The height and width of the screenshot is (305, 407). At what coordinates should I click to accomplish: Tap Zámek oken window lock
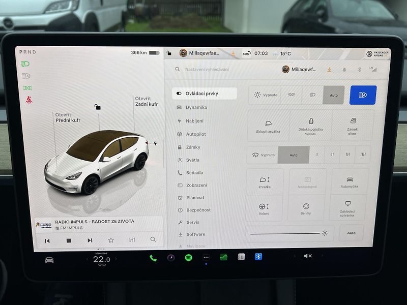tap(352, 126)
